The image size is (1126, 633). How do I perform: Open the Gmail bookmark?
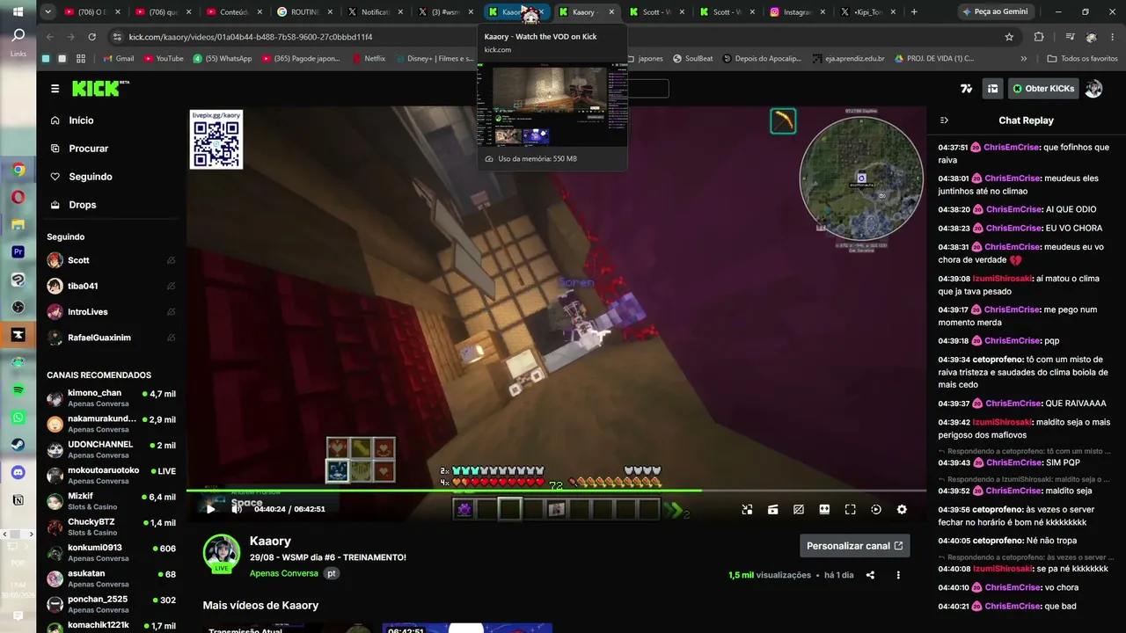coord(119,59)
